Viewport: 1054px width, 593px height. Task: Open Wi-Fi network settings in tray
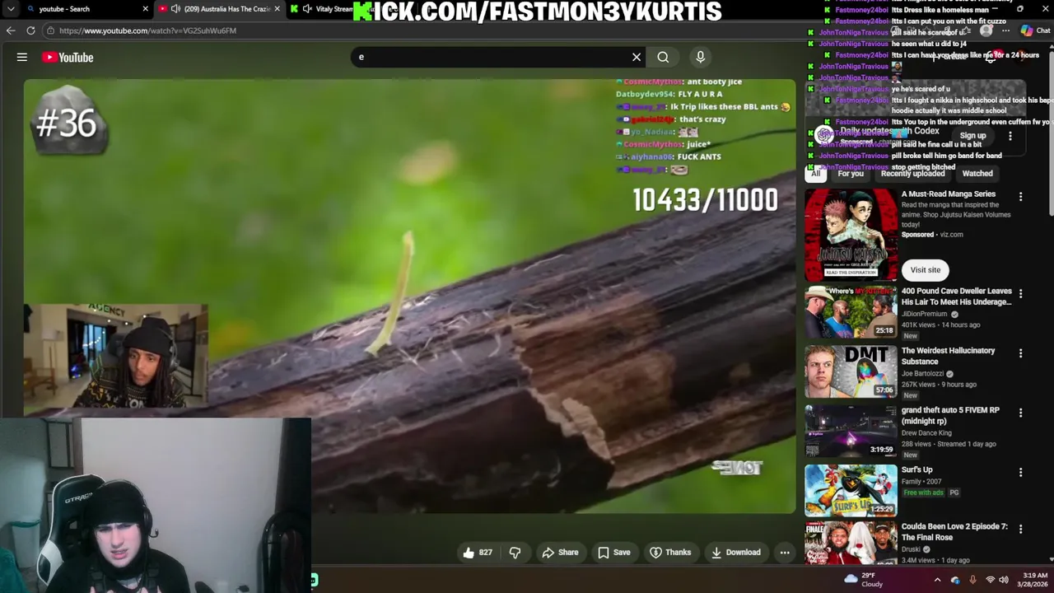pyautogui.click(x=990, y=580)
